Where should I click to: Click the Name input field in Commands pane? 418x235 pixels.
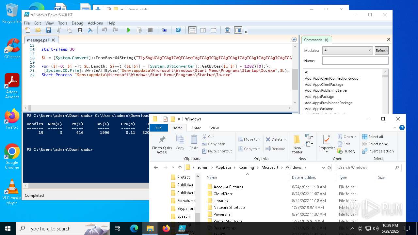pos(355,61)
